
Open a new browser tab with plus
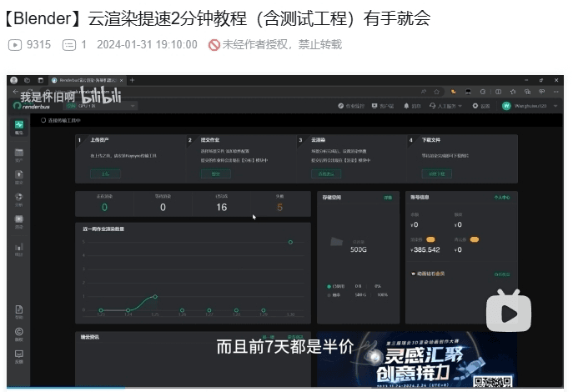tap(133, 80)
